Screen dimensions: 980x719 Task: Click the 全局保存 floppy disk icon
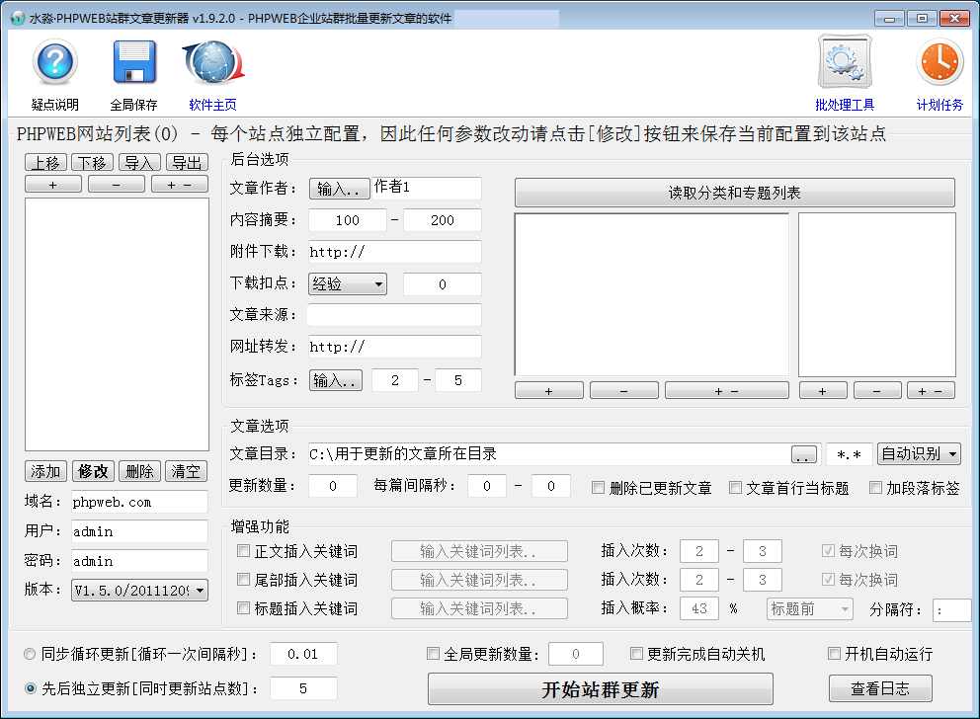click(x=133, y=62)
